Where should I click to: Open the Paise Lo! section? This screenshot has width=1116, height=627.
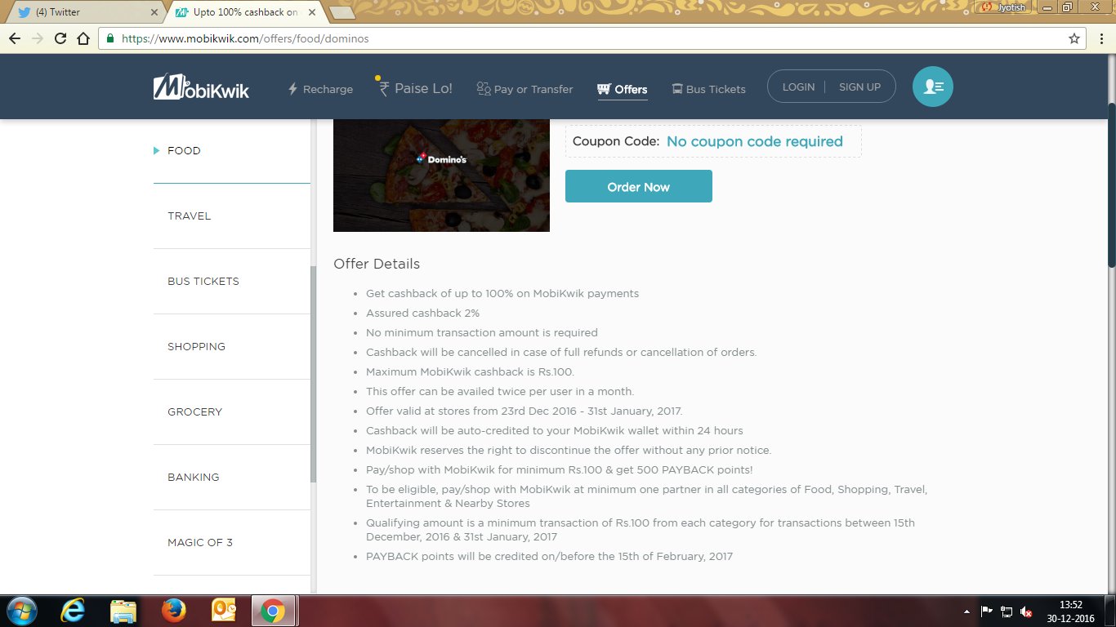coord(414,88)
